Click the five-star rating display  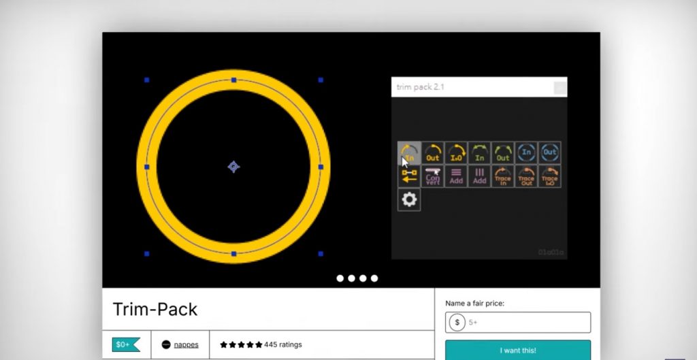click(x=241, y=344)
